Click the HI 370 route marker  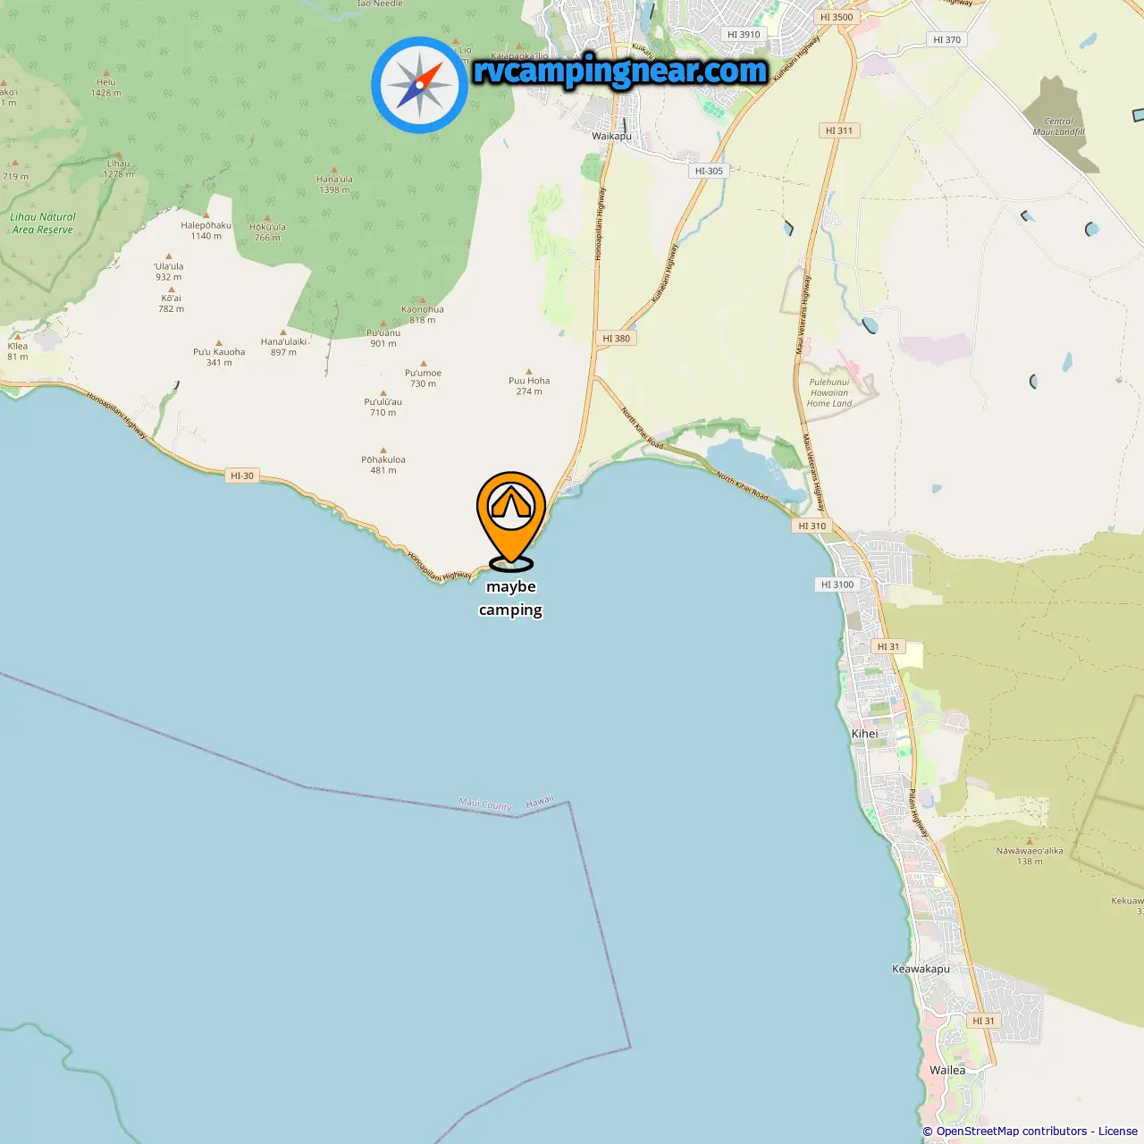946,39
